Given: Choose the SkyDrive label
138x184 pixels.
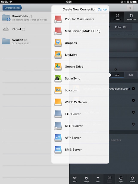Looking at the screenshot, I should (x=71, y=55).
